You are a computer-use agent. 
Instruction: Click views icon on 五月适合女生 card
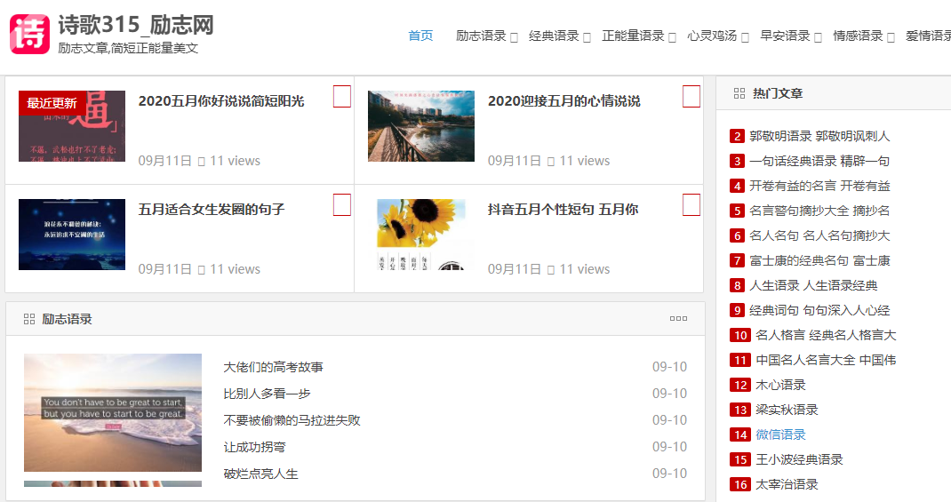(202, 270)
